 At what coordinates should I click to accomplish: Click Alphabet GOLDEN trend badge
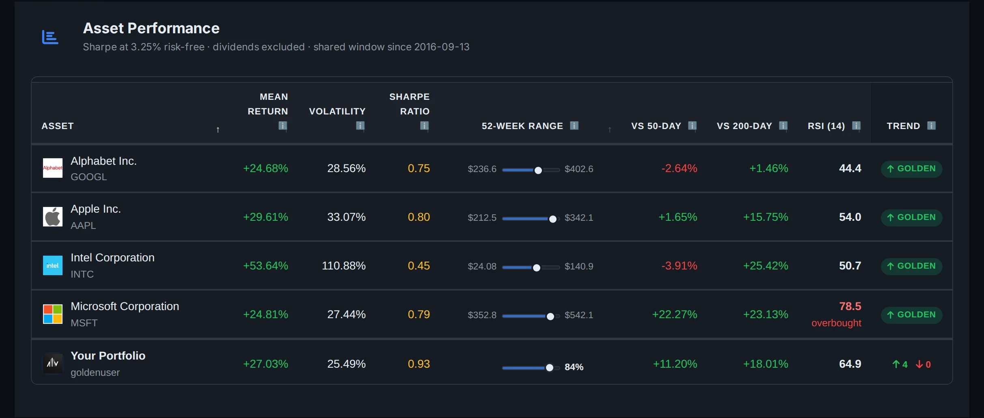[x=911, y=169]
